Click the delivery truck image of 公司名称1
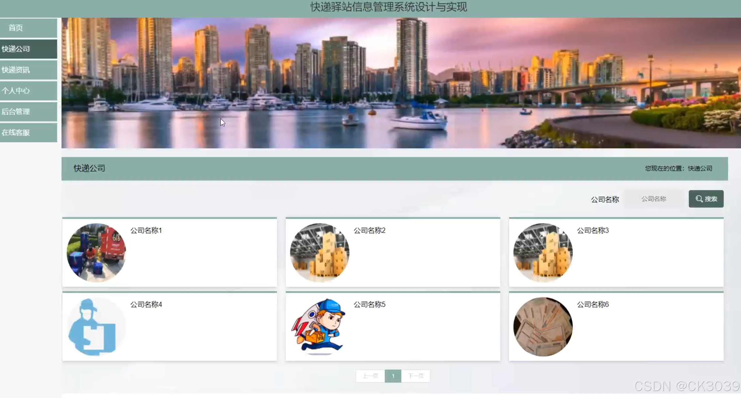 (96, 253)
